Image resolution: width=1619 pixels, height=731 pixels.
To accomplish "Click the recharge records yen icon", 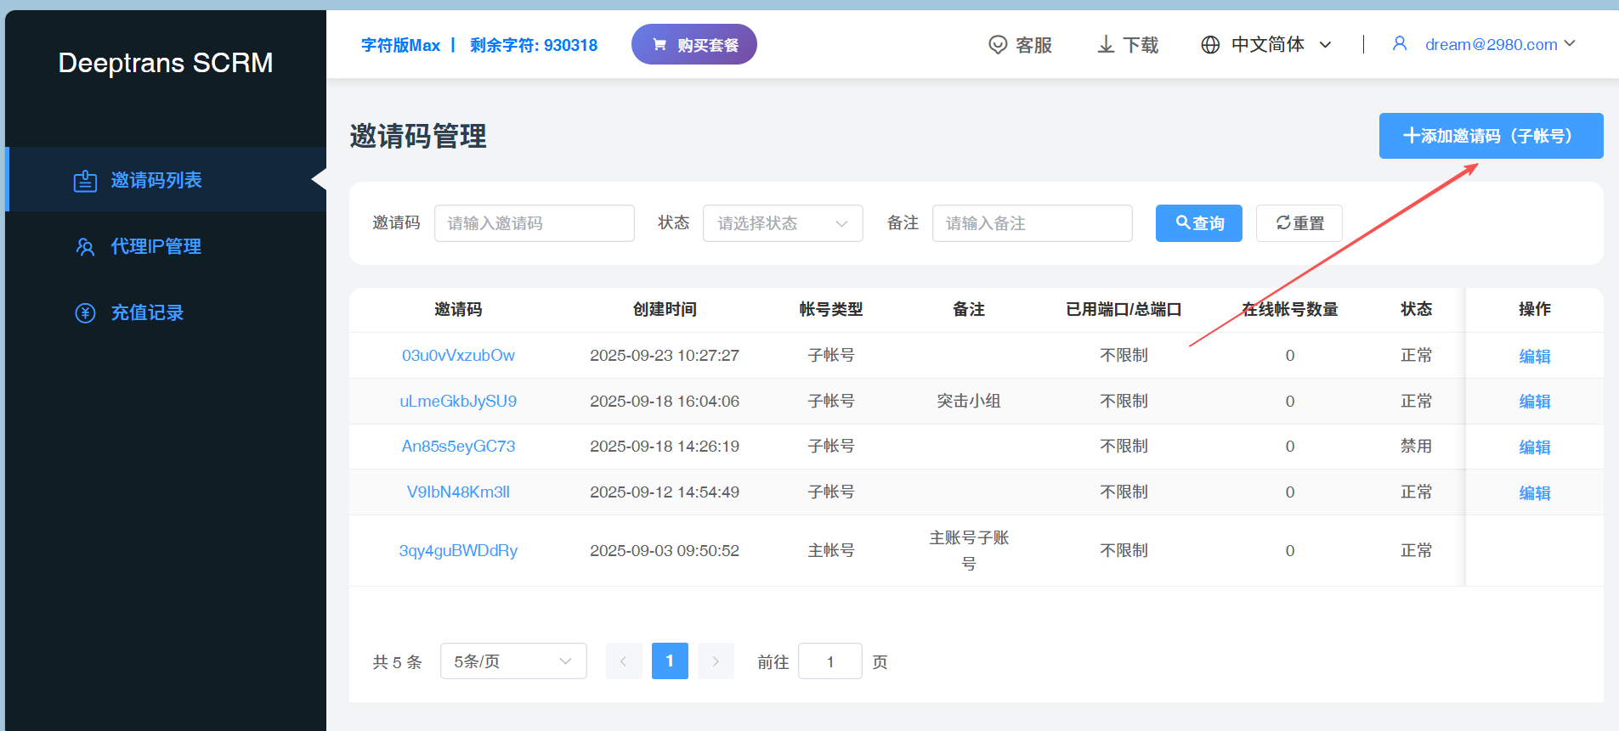I will (x=85, y=313).
